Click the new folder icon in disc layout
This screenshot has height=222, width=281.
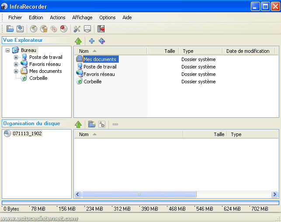pyautogui.click(x=92, y=124)
